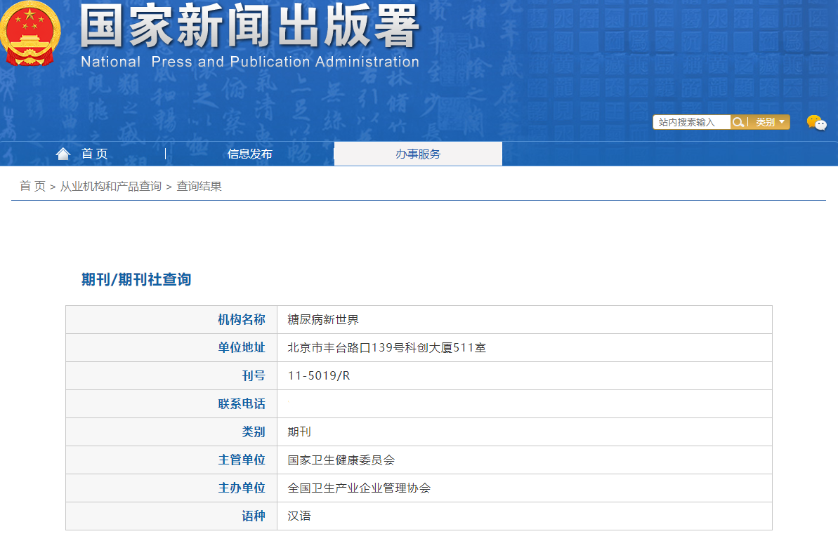Expand the 类别 category dropdown
This screenshot has width=838, height=555.
coord(770,122)
